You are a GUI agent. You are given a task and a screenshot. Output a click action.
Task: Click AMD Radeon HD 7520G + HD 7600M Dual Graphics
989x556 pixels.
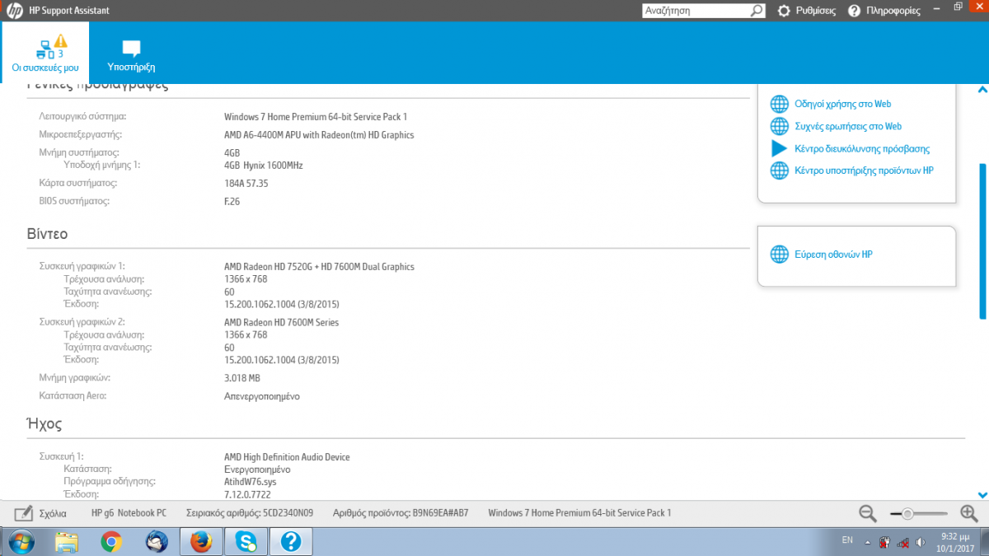319,266
